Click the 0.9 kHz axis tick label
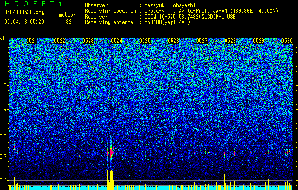Screen dimensions: 298x190 coord(4,109)
